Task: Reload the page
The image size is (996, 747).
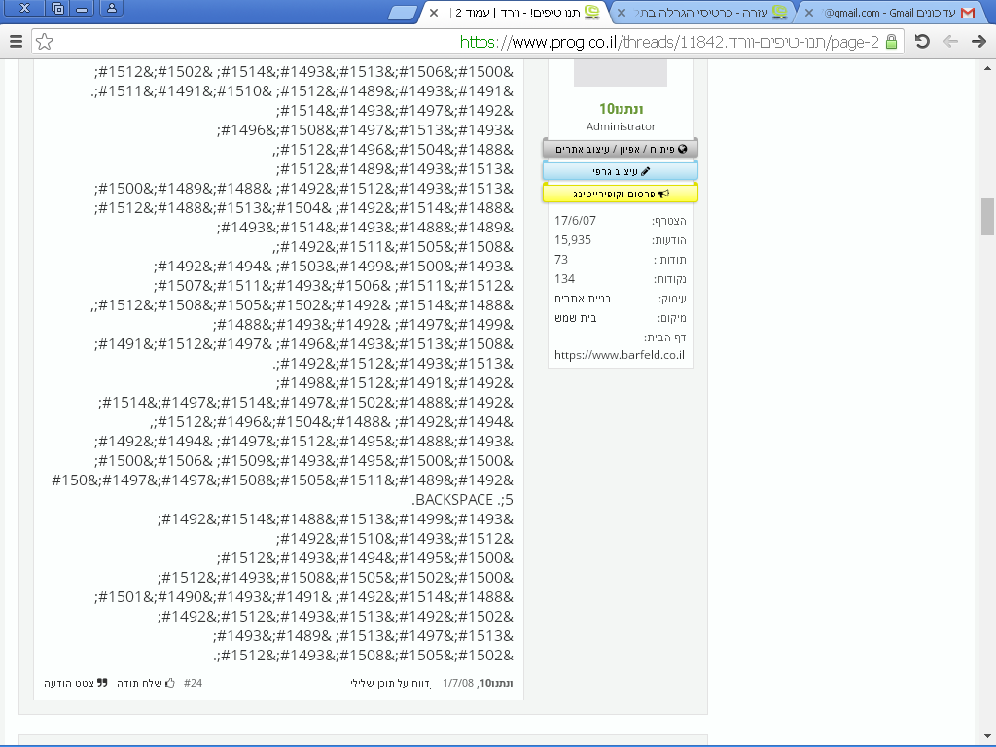Action: tap(922, 42)
